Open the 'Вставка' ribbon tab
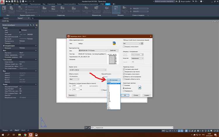The width and height of the screenshot is (219, 137). pos(16,4)
